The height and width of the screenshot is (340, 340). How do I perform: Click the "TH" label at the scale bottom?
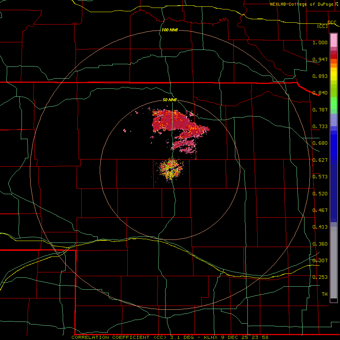click(x=325, y=294)
